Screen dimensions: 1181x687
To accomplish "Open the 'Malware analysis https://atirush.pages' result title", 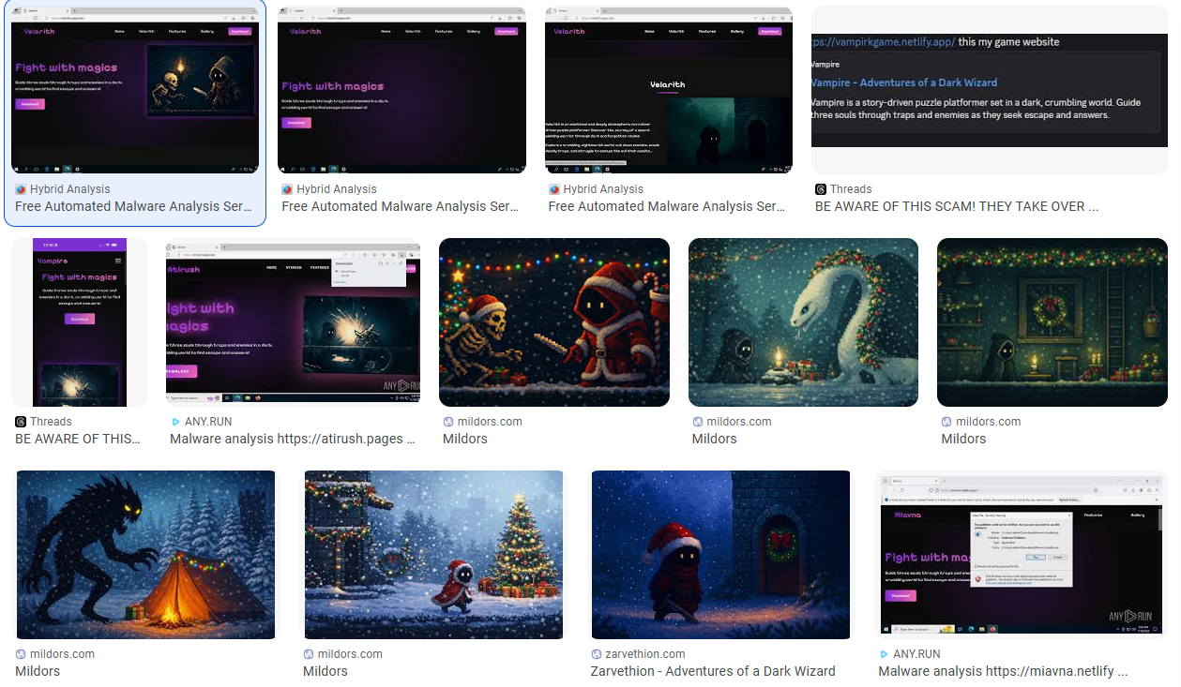I will point(292,439).
